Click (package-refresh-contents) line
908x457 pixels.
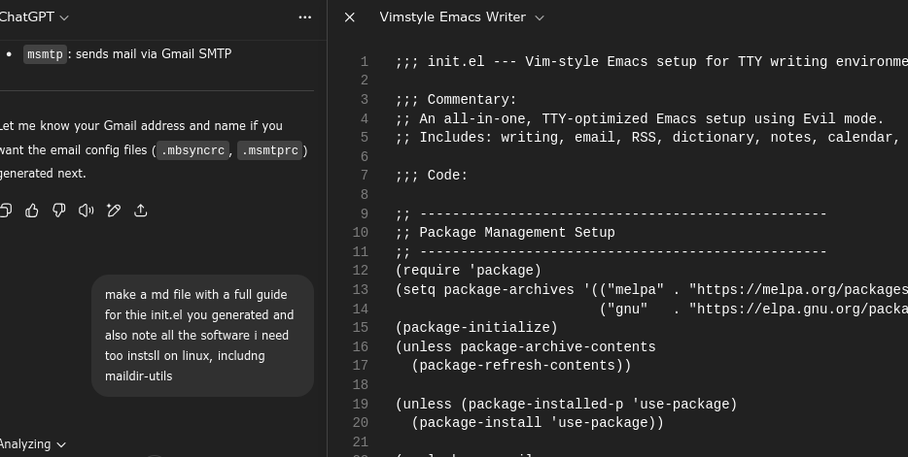coord(522,366)
